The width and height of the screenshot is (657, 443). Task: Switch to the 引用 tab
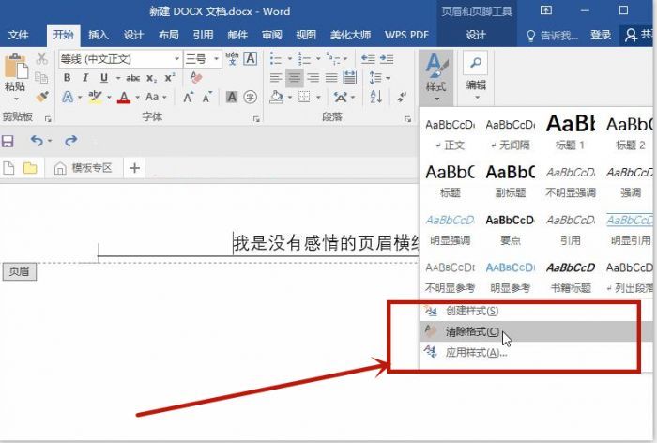[204, 36]
